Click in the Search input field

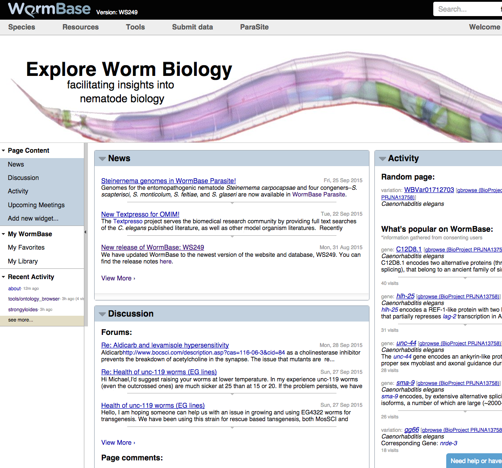[x=466, y=9]
